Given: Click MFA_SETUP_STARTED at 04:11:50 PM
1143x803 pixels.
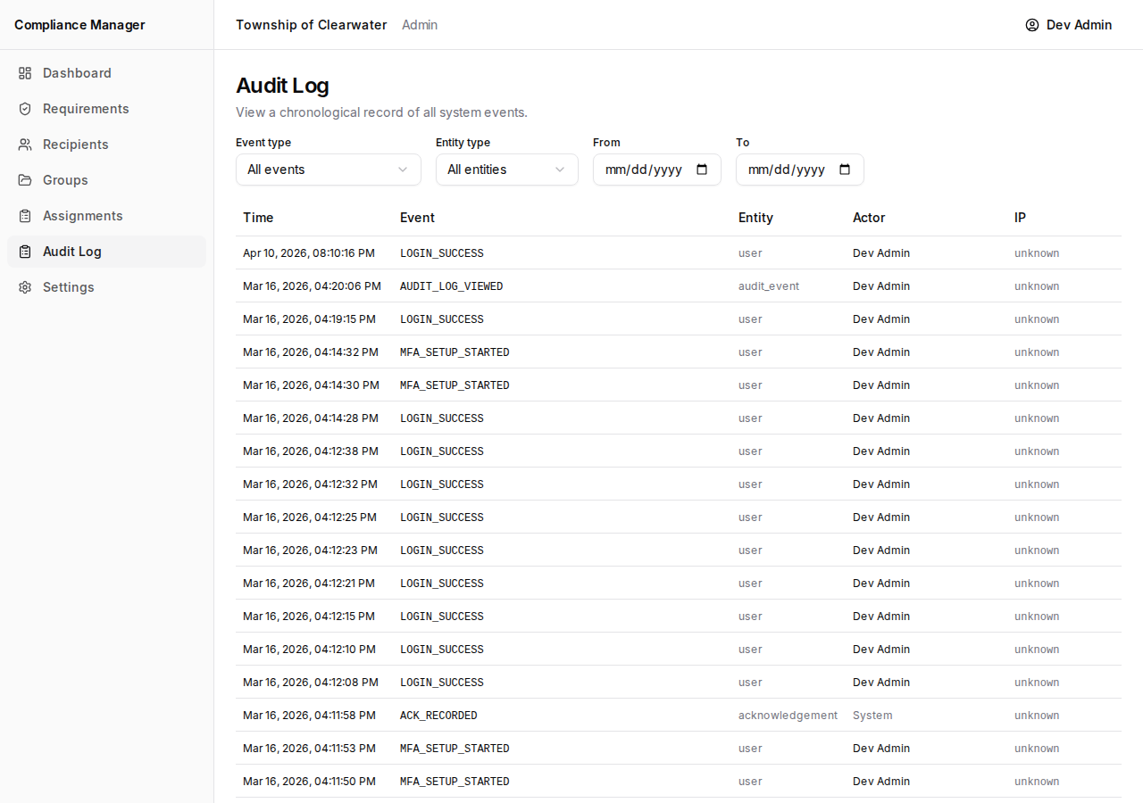Looking at the screenshot, I should tap(455, 782).
